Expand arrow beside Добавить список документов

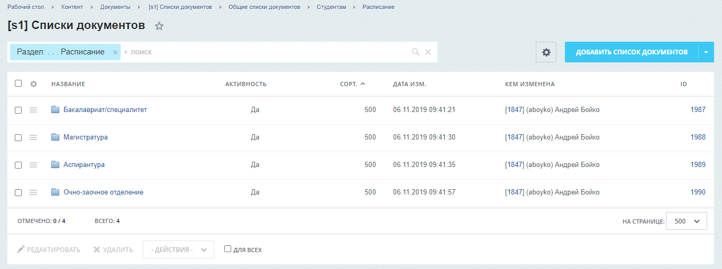coord(706,52)
